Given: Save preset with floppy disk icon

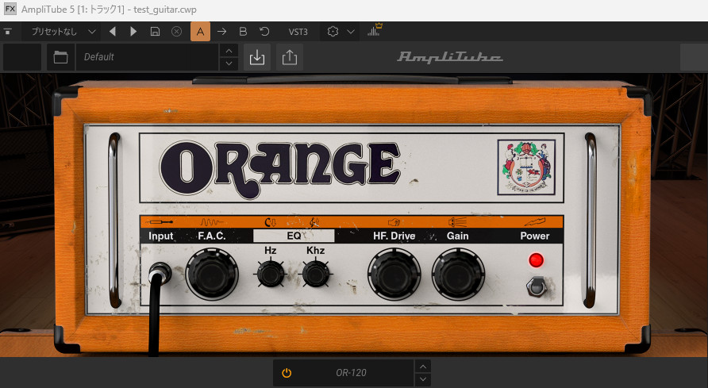Looking at the screenshot, I should coord(155,32).
